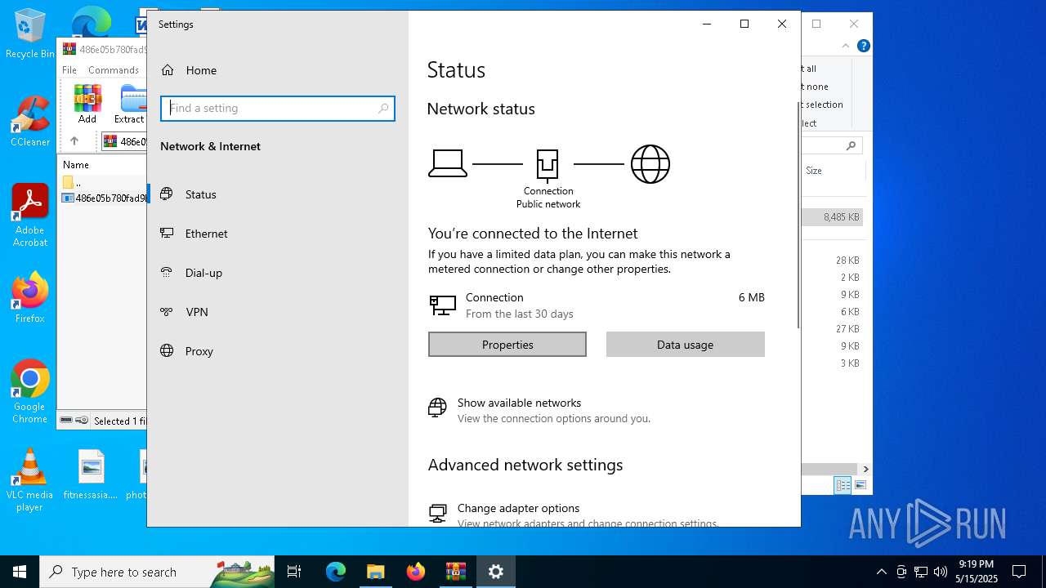Viewport: 1046px width, 588px height.
Task: Open VPN settings page
Action: (278, 312)
